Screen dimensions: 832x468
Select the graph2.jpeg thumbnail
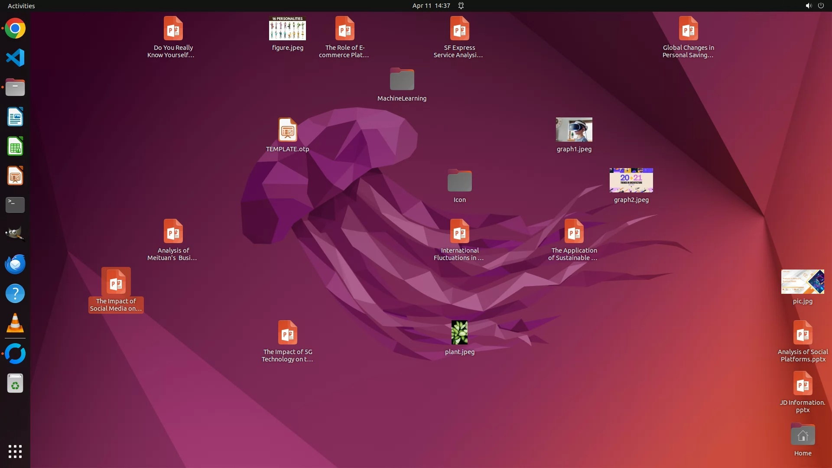click(x=631, y=180)
